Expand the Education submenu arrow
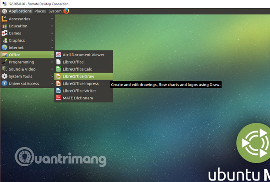The height and width of the screenshot is (182, 270). coord(52,26)
